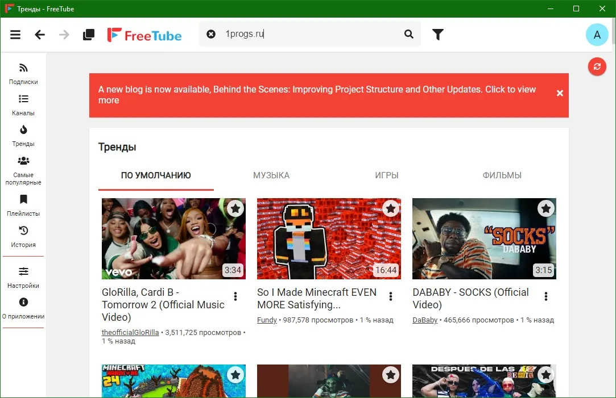Click the 3,511,725 просмотров text
This screenshot has height=398, width=616.
click(202, 333)
